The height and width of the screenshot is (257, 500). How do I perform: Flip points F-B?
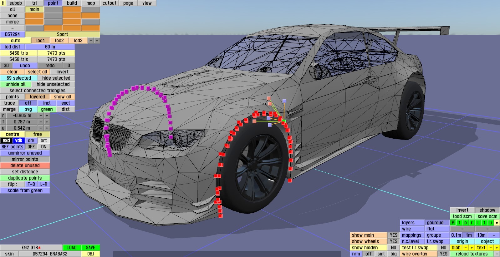click(x=31, y=184)
